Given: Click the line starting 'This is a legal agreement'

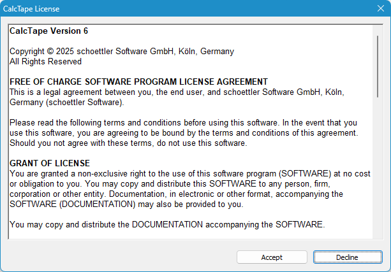Looking at the screenshot, I should [177, 92].
